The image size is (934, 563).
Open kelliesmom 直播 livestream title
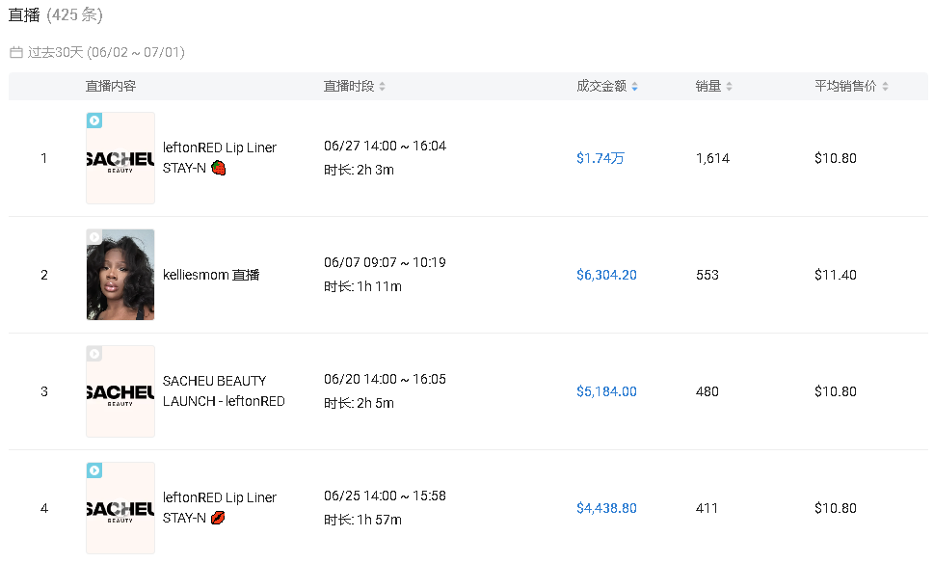(211, 275)
